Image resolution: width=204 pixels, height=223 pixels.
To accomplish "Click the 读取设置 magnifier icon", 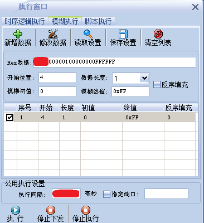I will [x=88, y=34].
